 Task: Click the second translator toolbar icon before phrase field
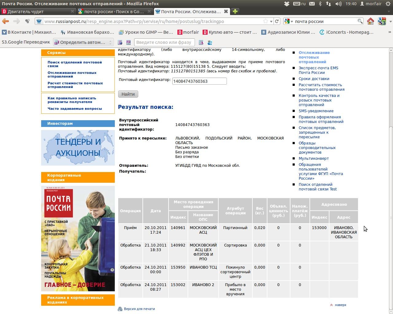pos(128,42)
